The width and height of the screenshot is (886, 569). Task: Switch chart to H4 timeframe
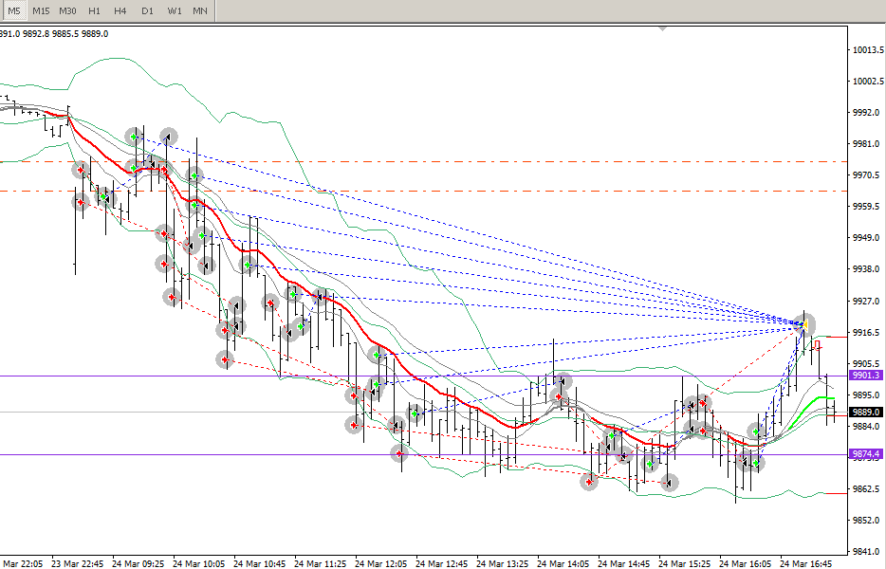(x=120, y=10)
